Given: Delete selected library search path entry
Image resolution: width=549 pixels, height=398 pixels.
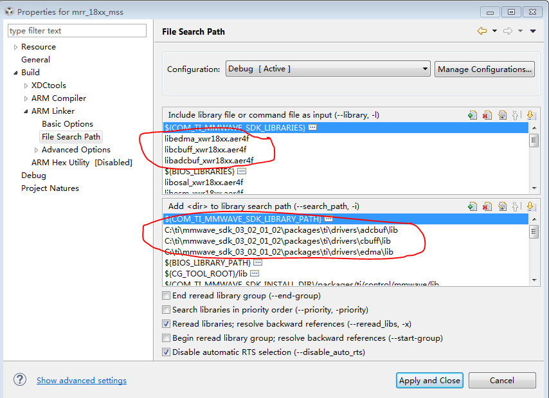Looking at the screenshot, I should [487, 206].
